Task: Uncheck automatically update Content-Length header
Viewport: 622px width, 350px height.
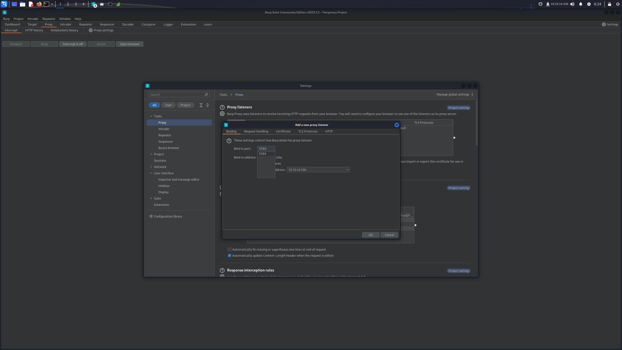Action: tap(230, 255)
